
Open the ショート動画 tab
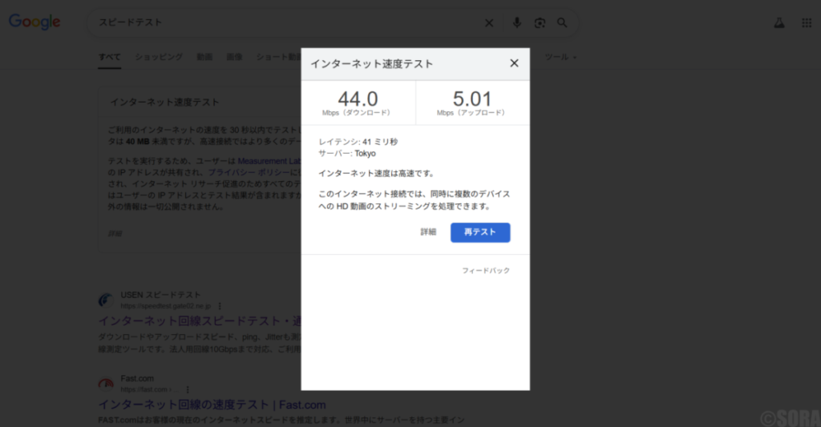tap(278, 57)
